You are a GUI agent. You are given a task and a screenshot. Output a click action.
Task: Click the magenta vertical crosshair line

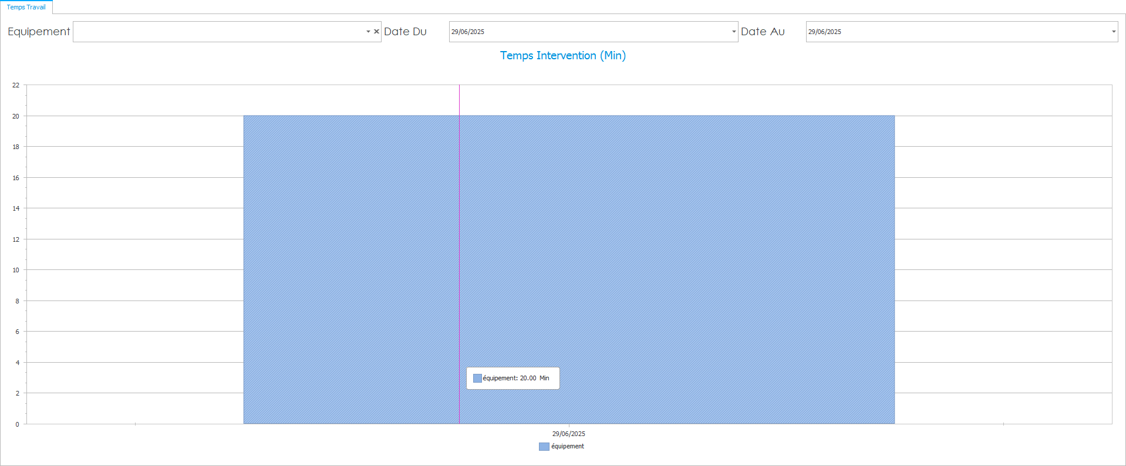459,235
